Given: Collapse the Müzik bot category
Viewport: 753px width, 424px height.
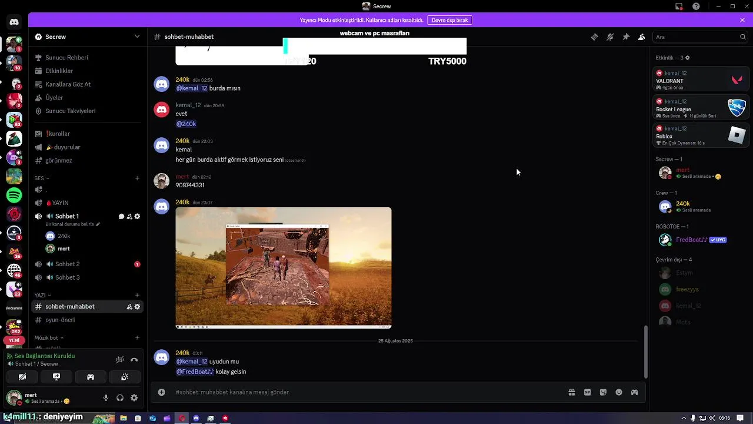Looking at the screenshot, I should (x=49, y=337).
